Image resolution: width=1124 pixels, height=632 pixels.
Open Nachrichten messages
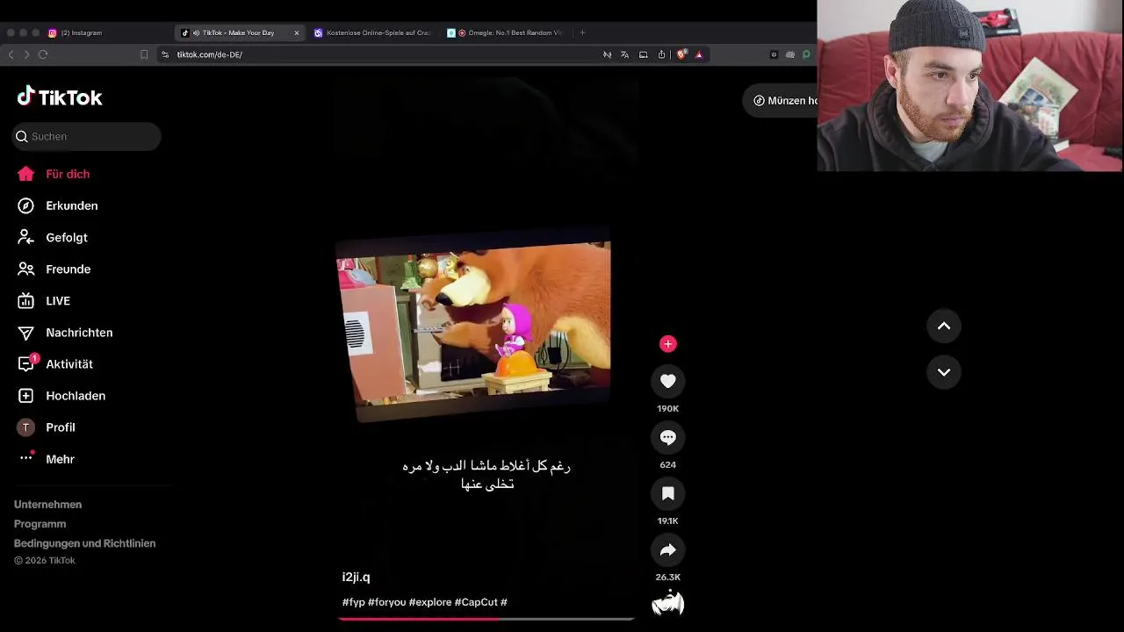point(79,332)
